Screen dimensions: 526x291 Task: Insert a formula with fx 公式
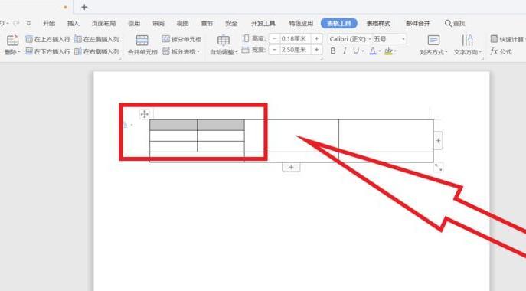pyautogui.click(x=501, y=51)
